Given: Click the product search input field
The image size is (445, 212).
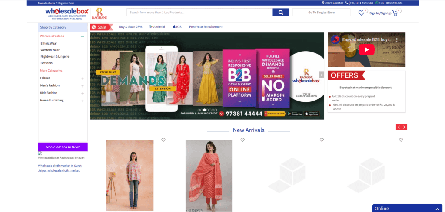Looking at the screenshot, I should point(200,13).
